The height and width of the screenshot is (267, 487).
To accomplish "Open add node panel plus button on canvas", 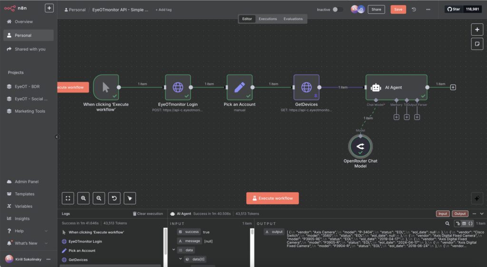I will (477, 30).
